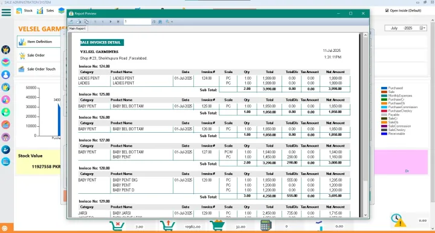Click Invoice No: 127.00 header text
The width and height of the screenshot is (435, 233).
point(94,140)
